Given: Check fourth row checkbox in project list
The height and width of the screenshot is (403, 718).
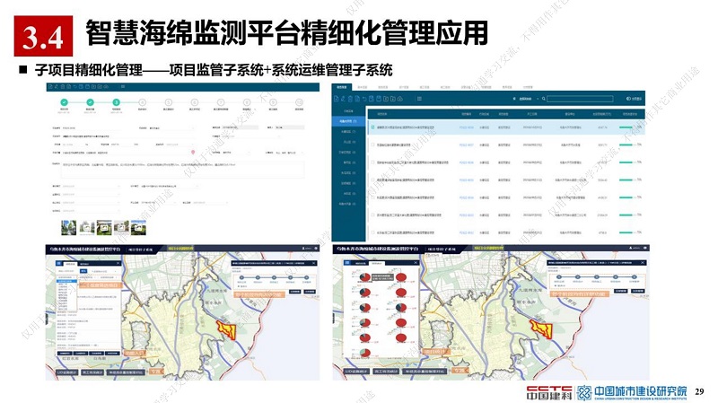Looking at the screenshot, I should coord(372,180).
